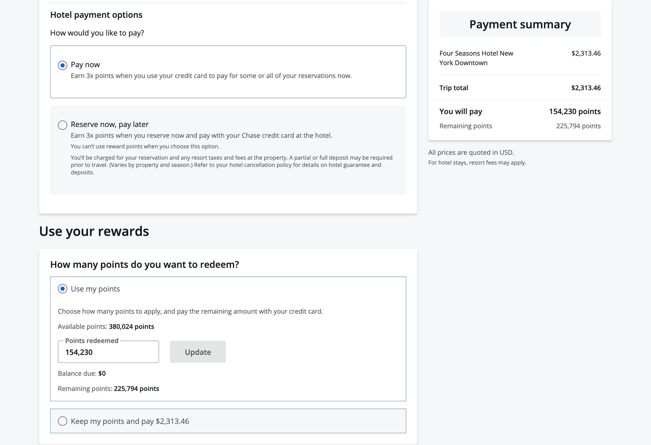Select the "Use my points" radio button
The width and height of the screenshot is (651, 445).
(62, 289)
